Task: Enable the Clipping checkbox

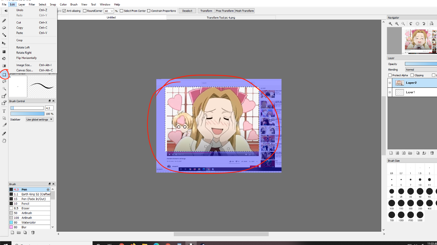Action: [x=412, y=75]
